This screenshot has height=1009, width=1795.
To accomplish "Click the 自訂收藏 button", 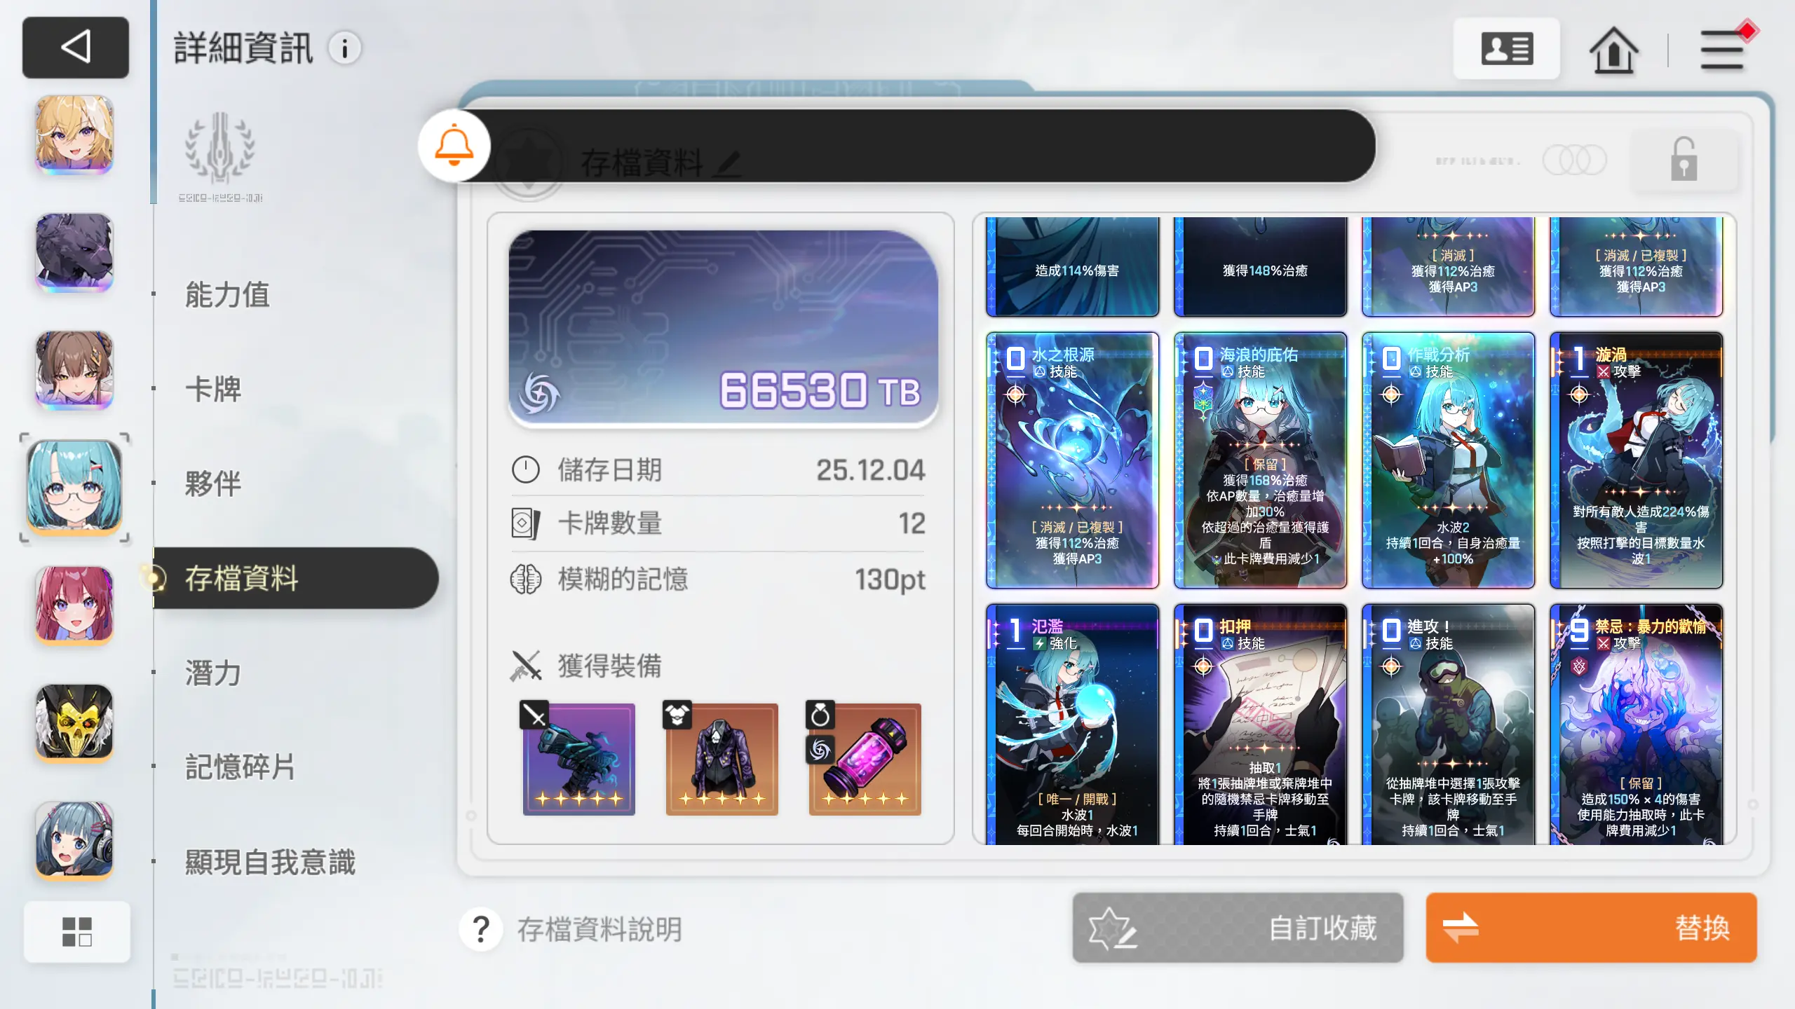I will pyautogui.click(x=1238, y=928).
